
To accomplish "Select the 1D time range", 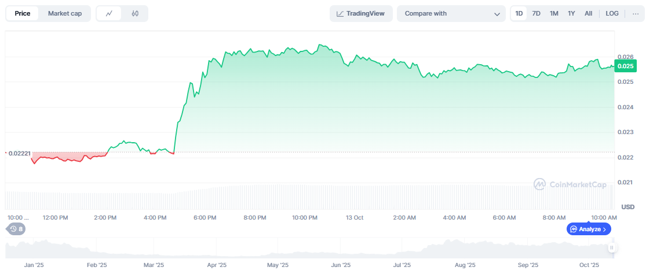I will [519, 13].
